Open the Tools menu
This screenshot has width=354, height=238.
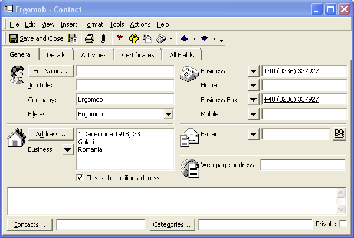pyautogui.click(x=117, y=24)
